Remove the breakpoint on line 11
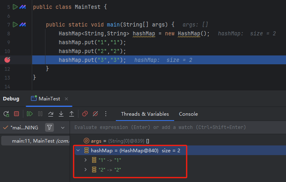Screen dimensions: 286x182 click(7, 60)
